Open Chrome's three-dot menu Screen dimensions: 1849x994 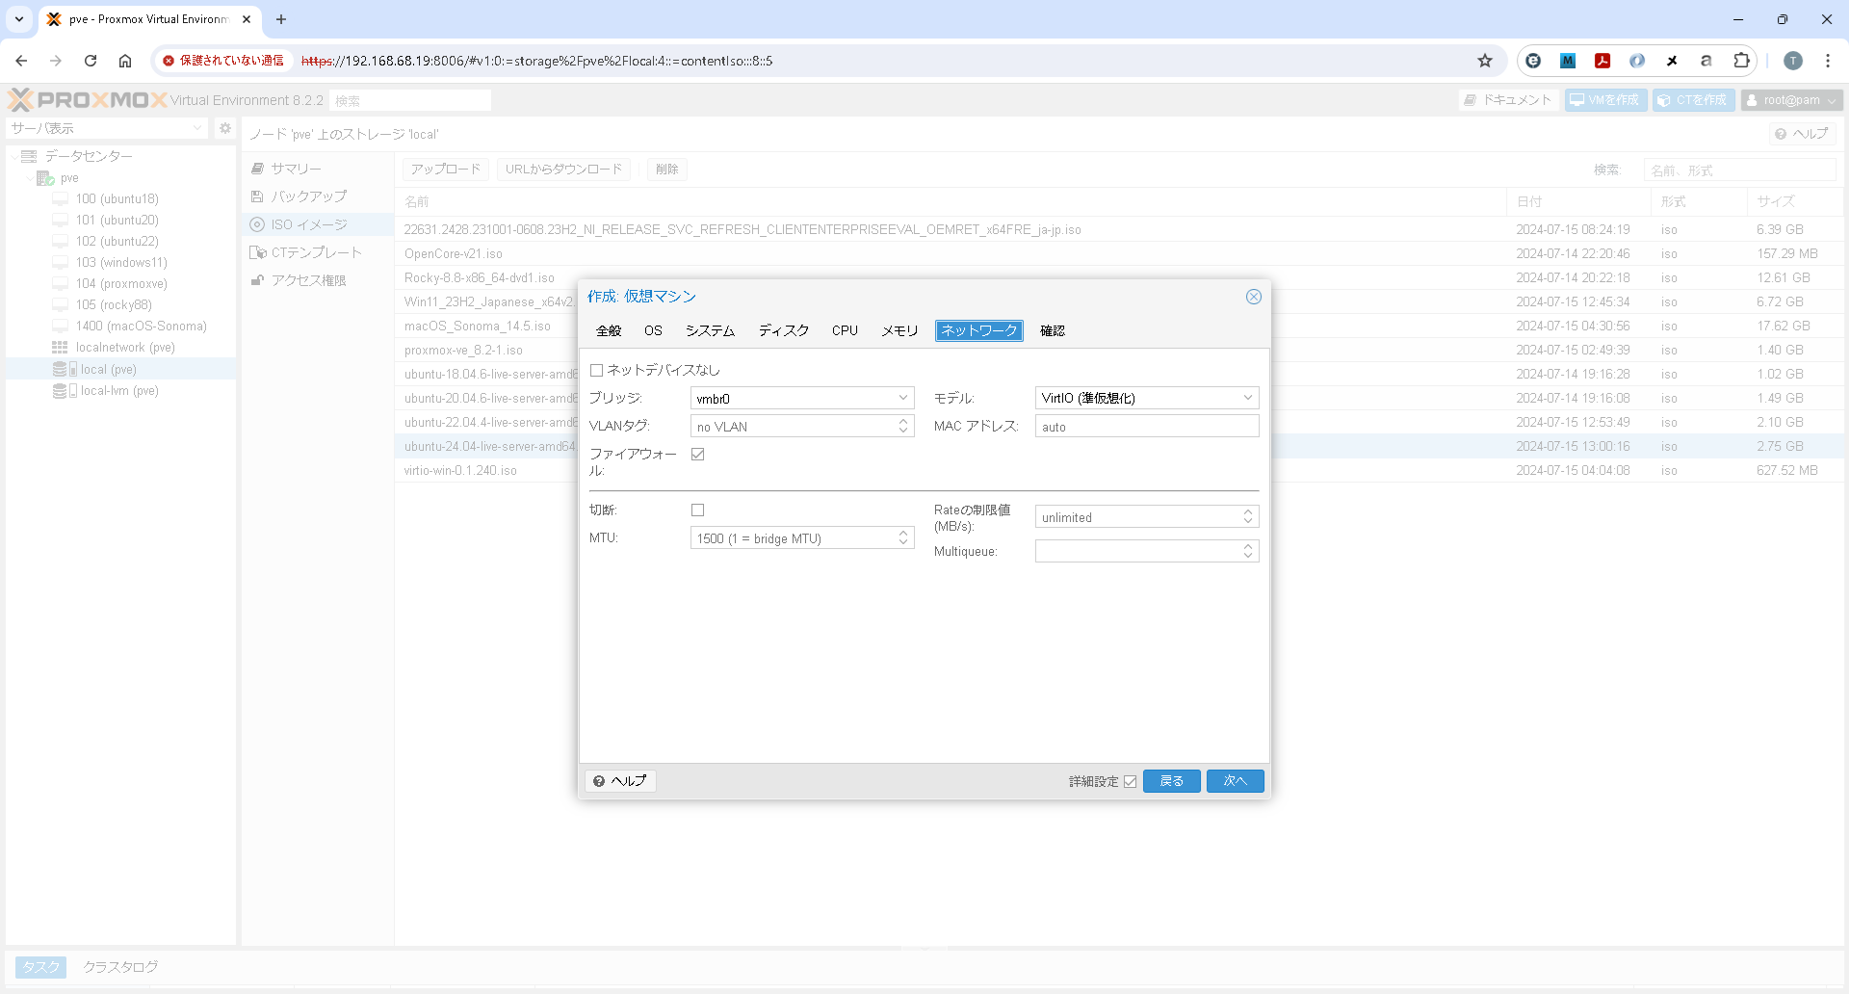[1828, 61]
